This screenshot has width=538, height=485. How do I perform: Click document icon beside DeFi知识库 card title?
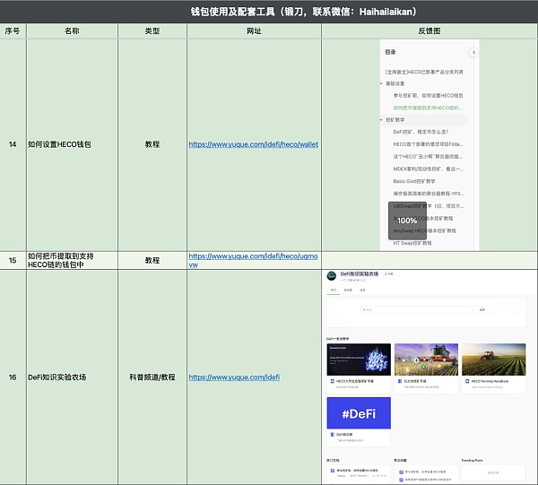[331, 435]
